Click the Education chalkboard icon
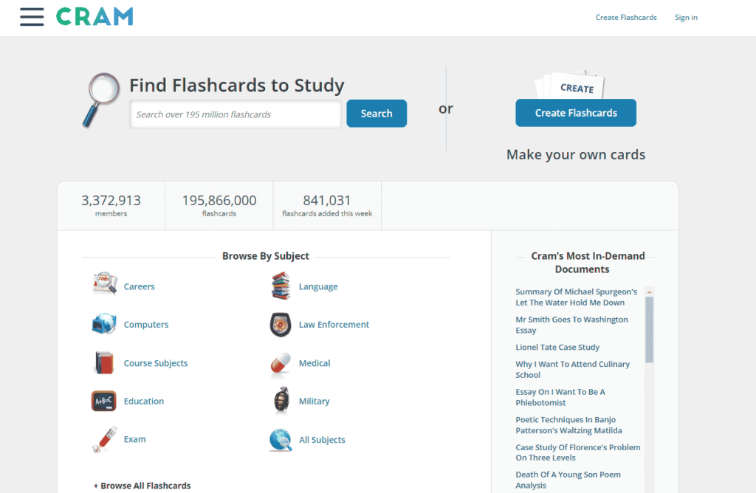Image resolution: width=756 pixels, height=493 pixels. click(103, 401)
